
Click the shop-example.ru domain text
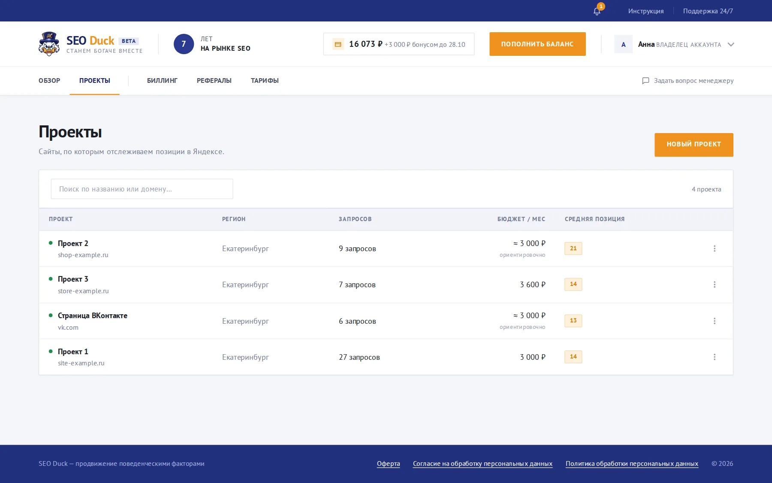pyautogui.click(x=83, y=255)
